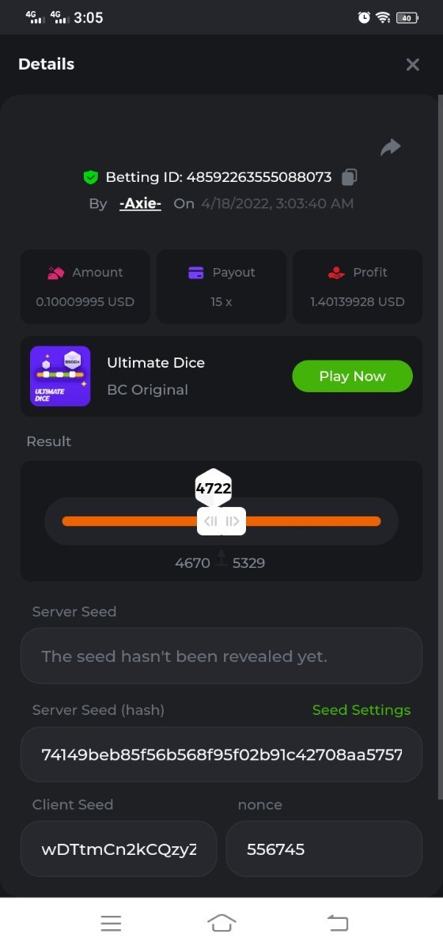Tap the green verified shield icon

pos(90,177)
